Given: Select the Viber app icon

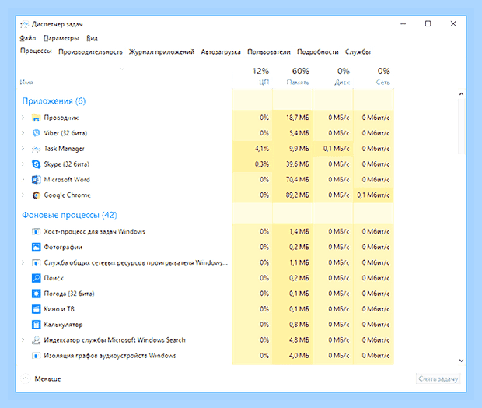Looking at the screenshot, I should pyautogui.click(x=36, y=133).
